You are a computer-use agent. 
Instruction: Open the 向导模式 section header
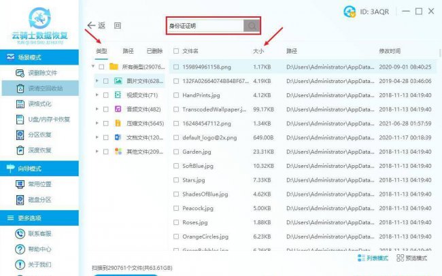click(x=39, y=169)
